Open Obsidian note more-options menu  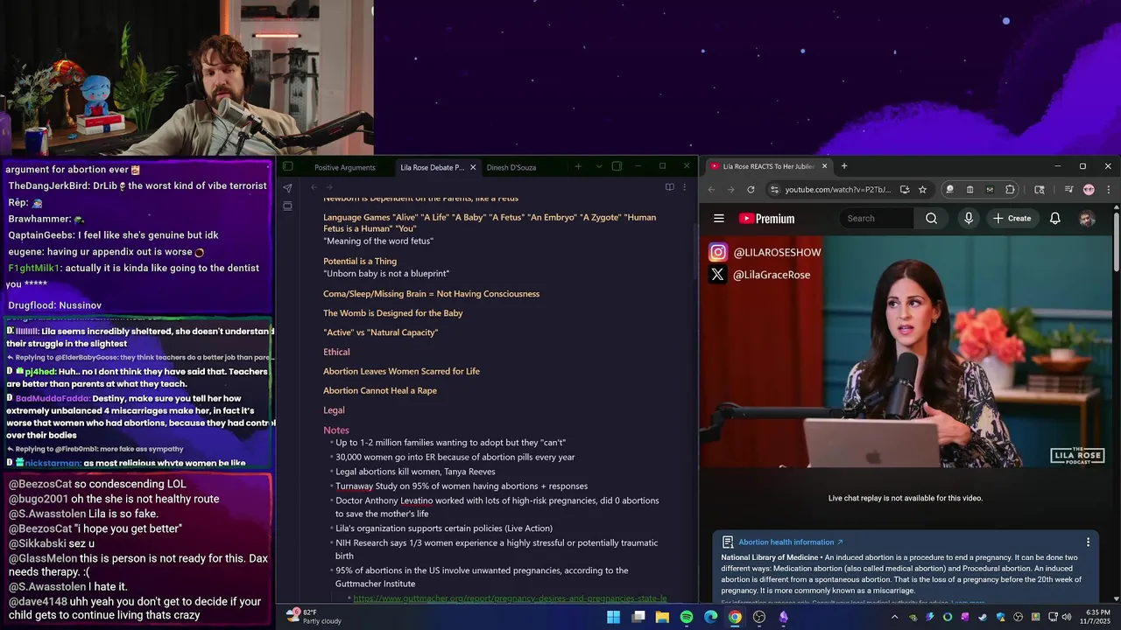pyautogui.click(x=685, y=186)
